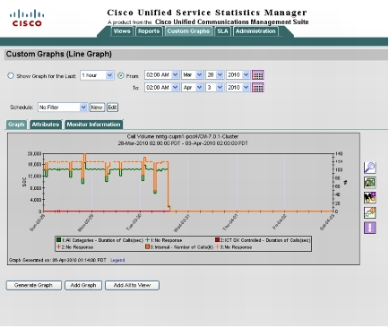Open the 1 hour duration dropdown
This screenshot has height=328, width=389.
97,75
